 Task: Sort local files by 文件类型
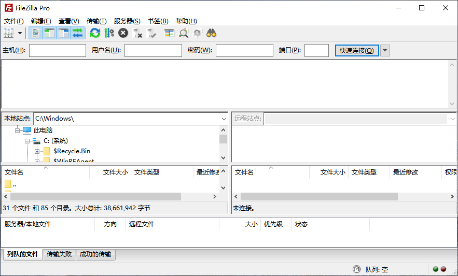pyautogui.click(x=162, y=172)
